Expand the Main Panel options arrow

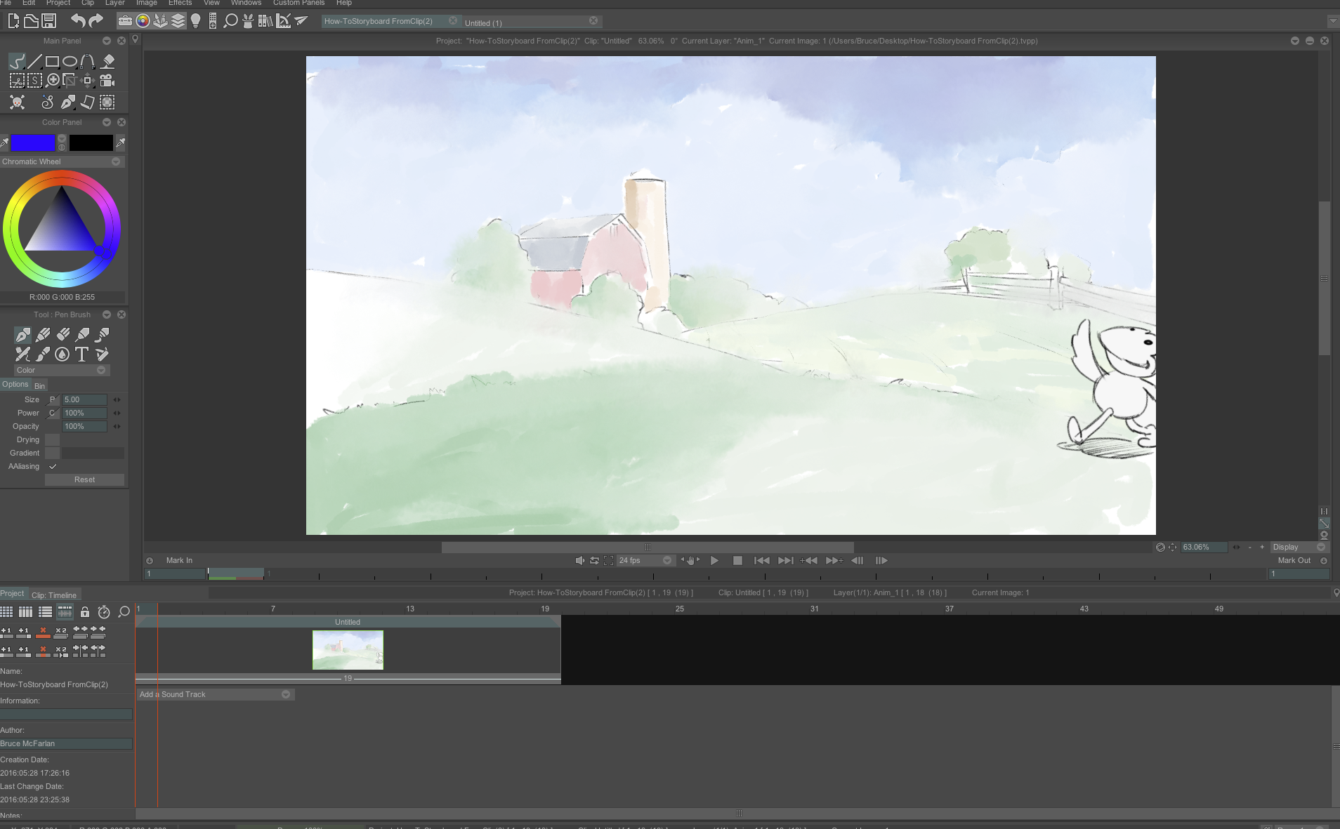tap(107, 41)
